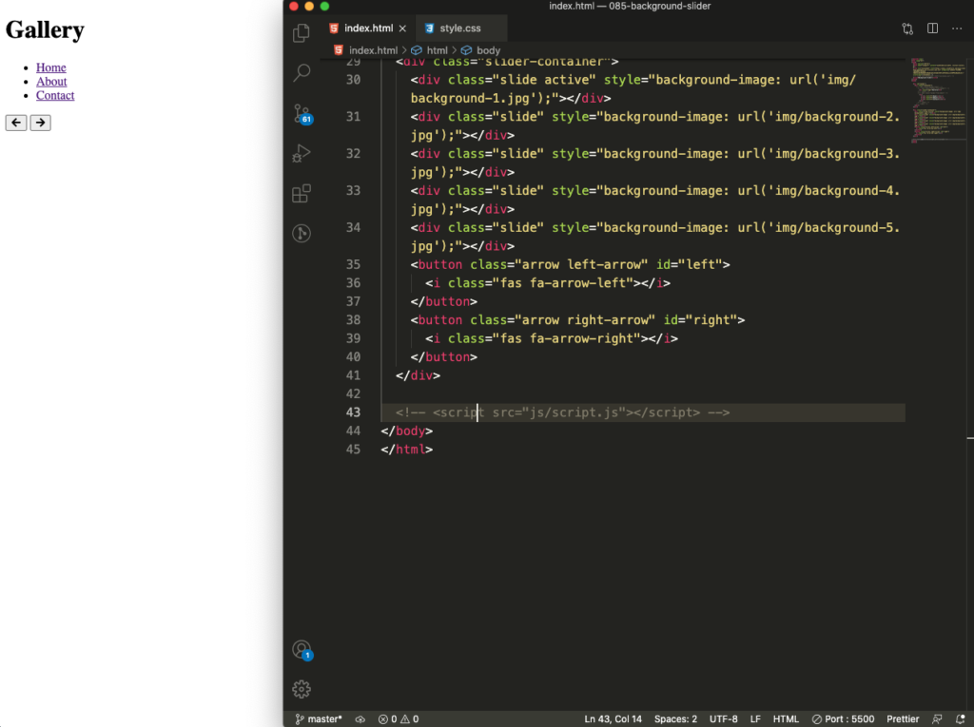
Task: Change indentation via Spaces: 2
Action: [x=676, y=719]
